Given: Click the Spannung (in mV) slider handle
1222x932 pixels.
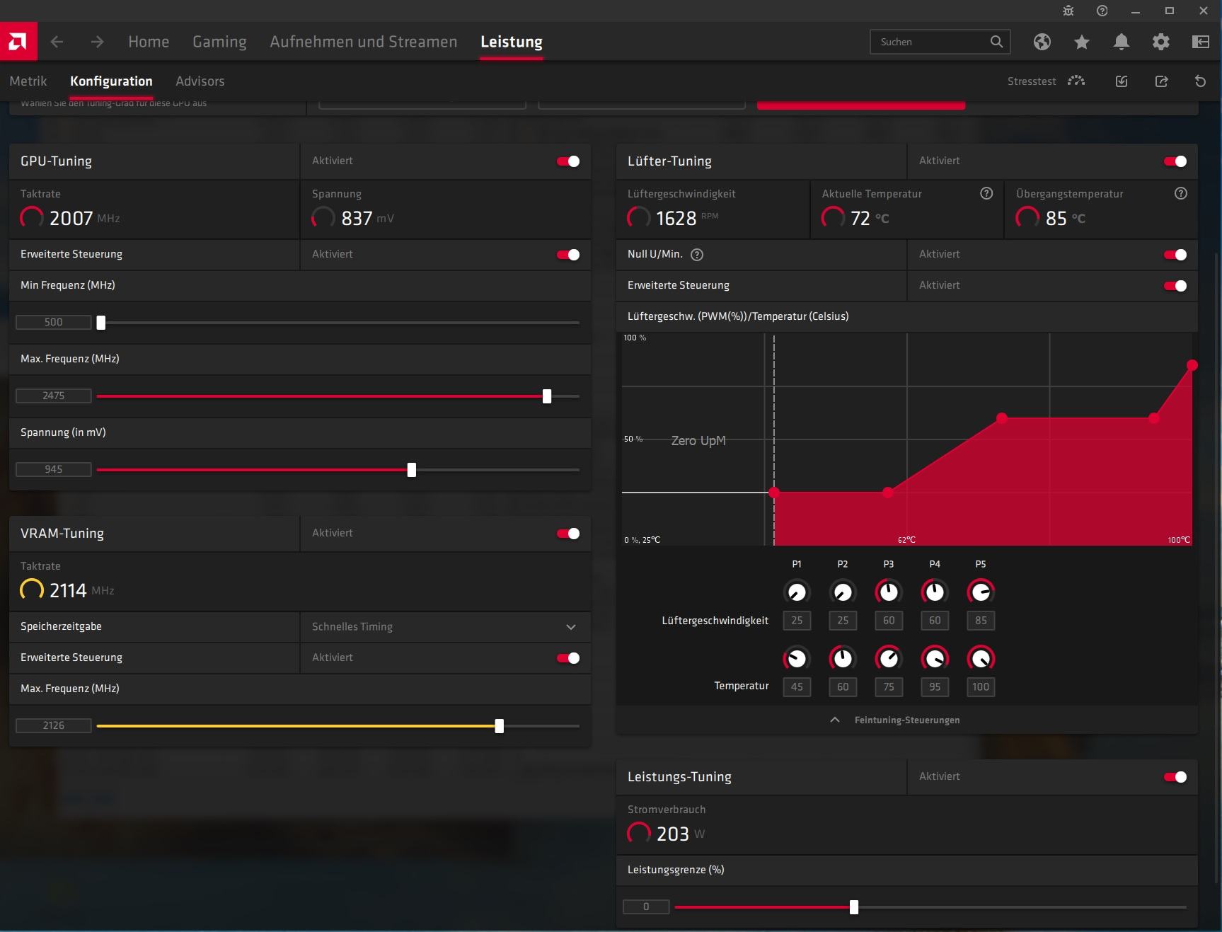Looking at the screenshot, I should pos(412,470).
